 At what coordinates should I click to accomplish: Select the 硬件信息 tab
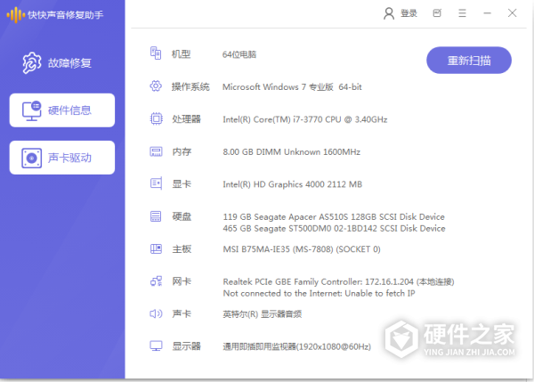[62, 110]
